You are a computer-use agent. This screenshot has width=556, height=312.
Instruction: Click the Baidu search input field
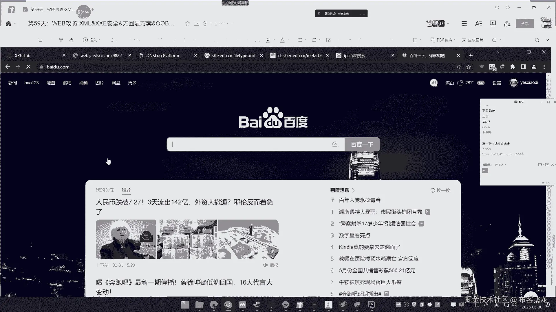tap(249, 144)
